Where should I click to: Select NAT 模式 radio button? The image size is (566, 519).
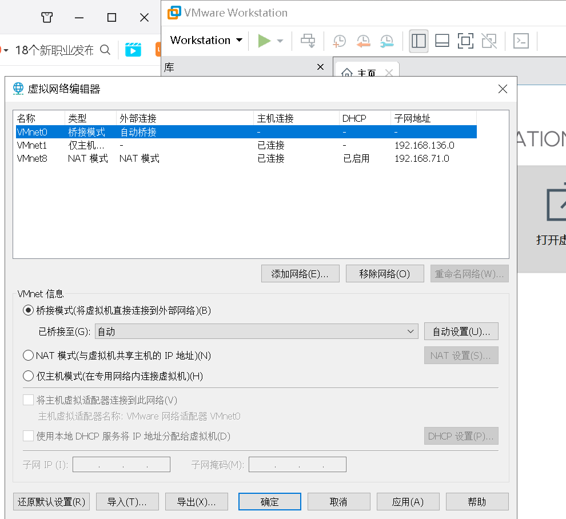pos(28,356)
